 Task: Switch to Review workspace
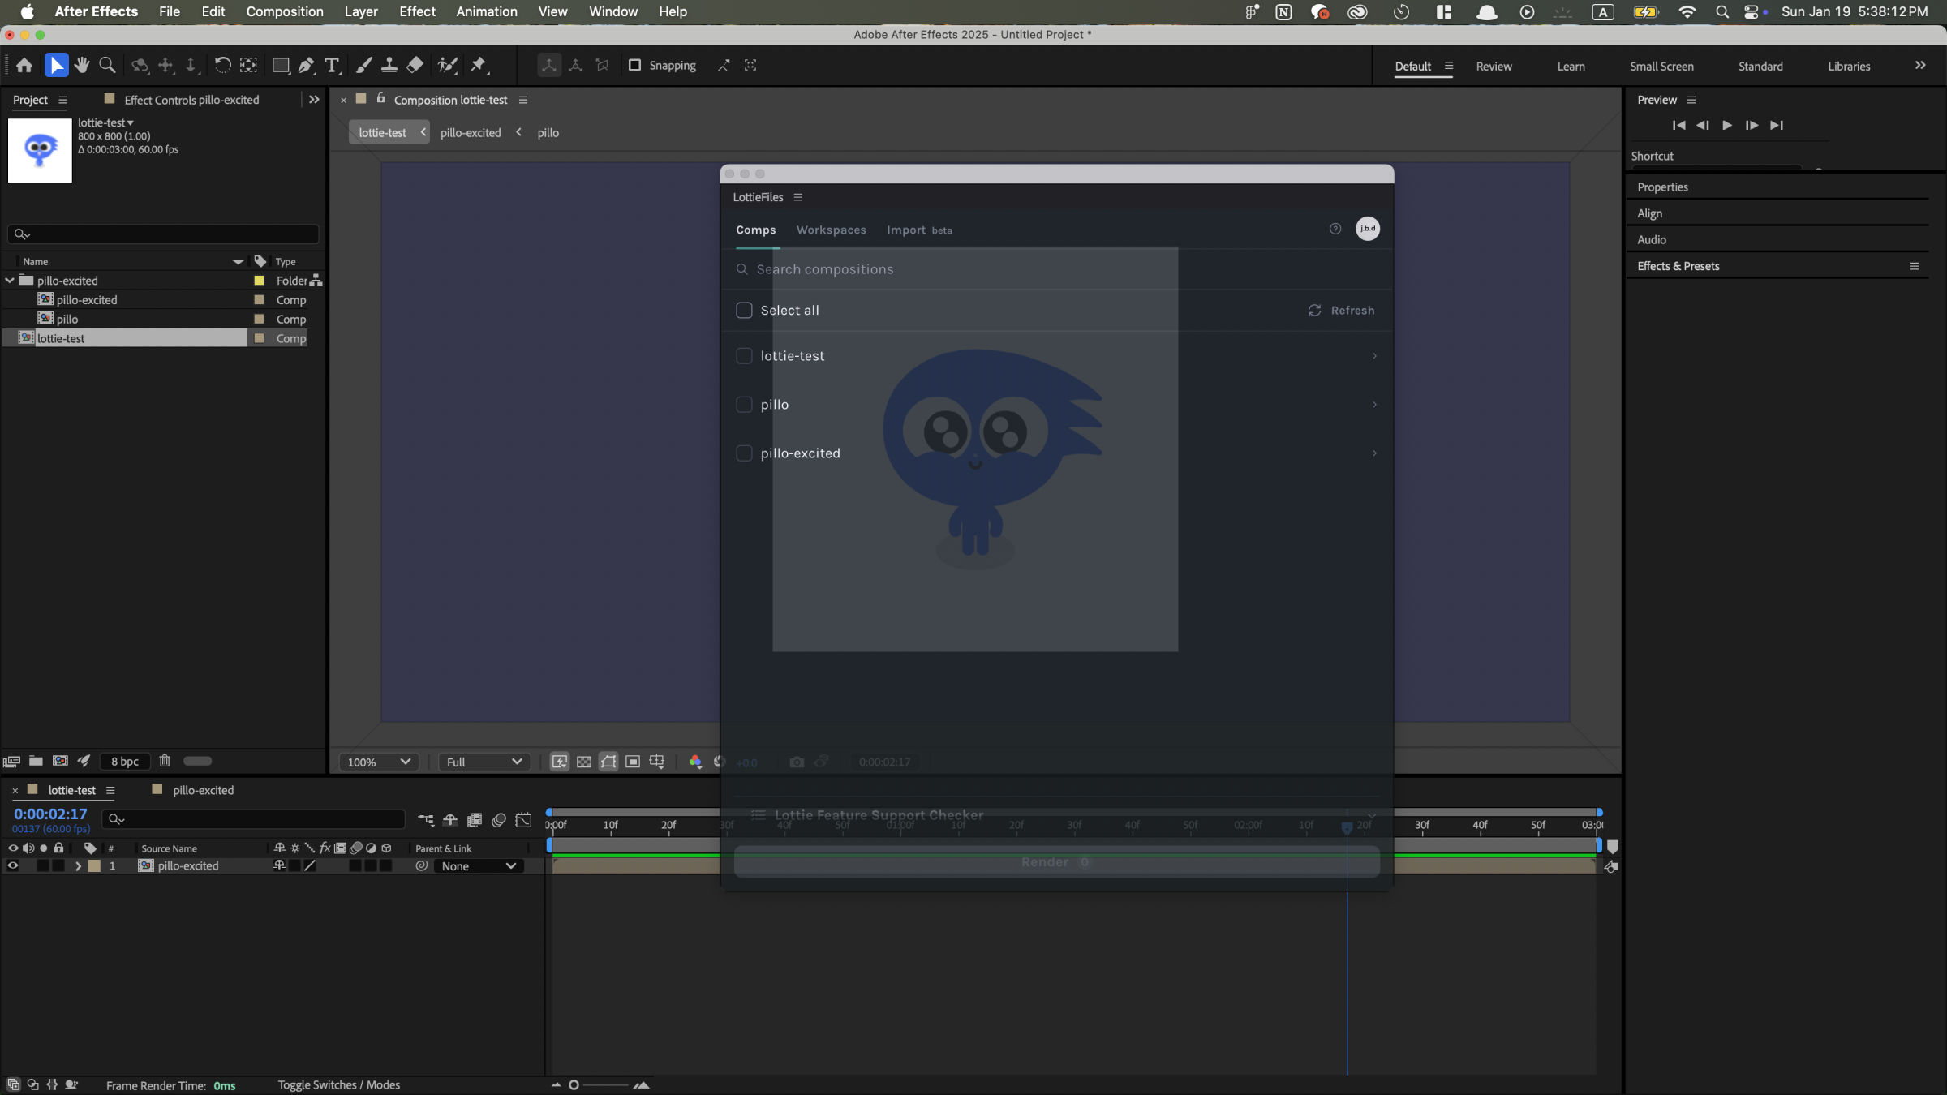coord(1494,66)
